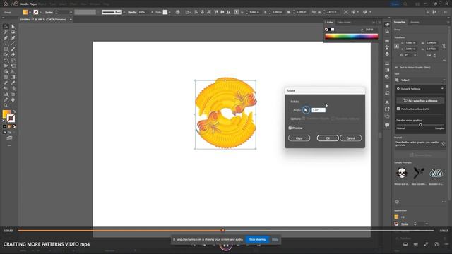Click the color spectrum bar
The width and height of the screenshot is (452, 254).
352,36
